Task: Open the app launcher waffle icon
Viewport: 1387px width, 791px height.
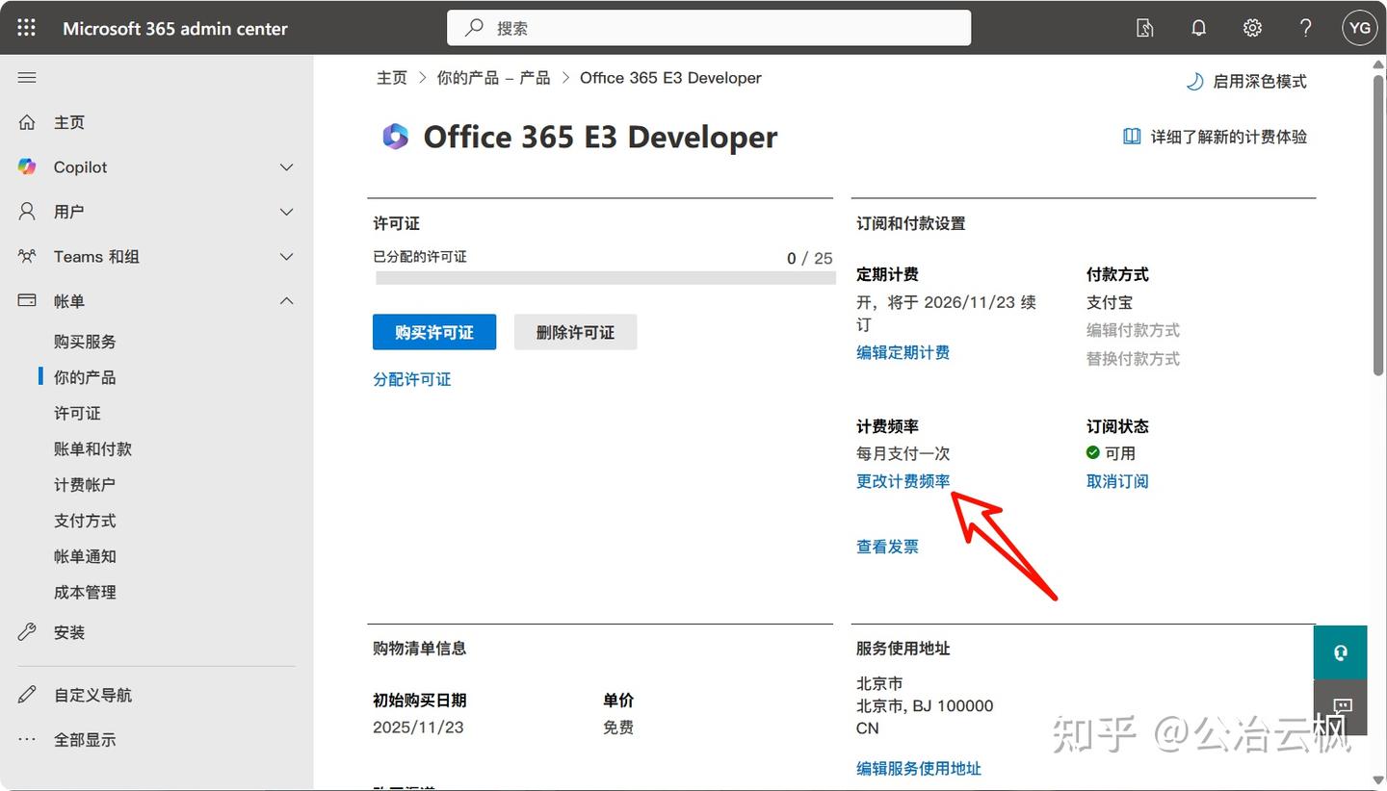Action: click(x=26, y=28)
